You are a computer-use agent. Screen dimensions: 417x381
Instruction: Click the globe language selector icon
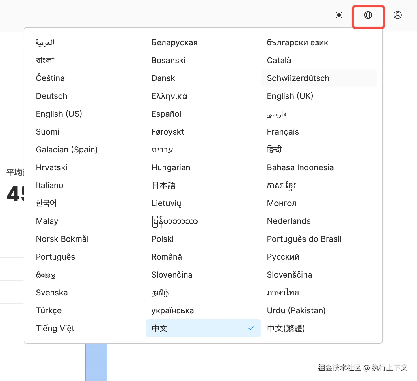[x=368, y=15]
